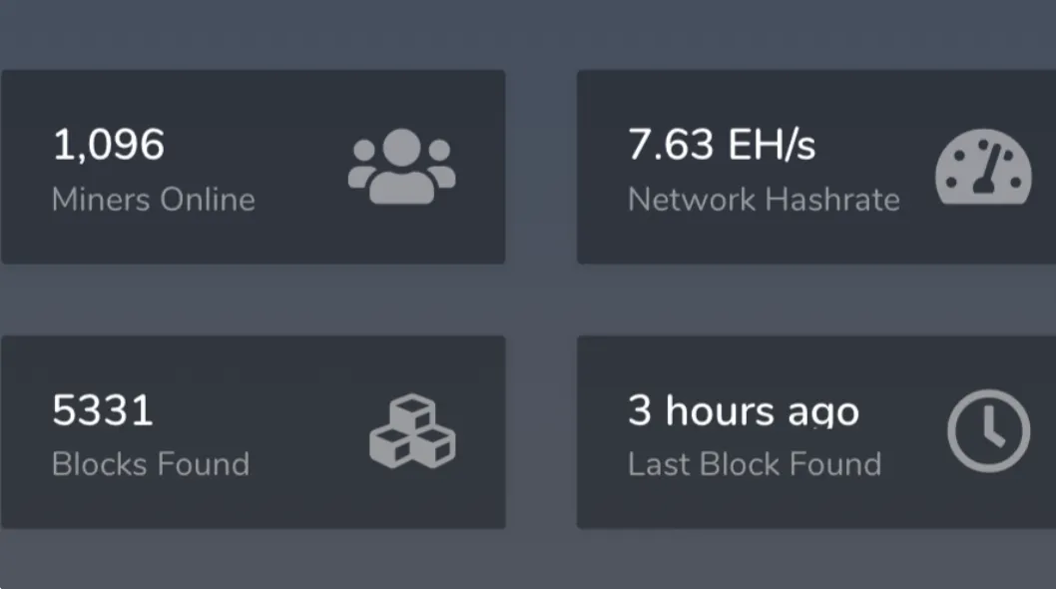The height and width of the screenshot is (589, 1056).
Task: Click the 3 hours ago value
Action: (744, 411)
